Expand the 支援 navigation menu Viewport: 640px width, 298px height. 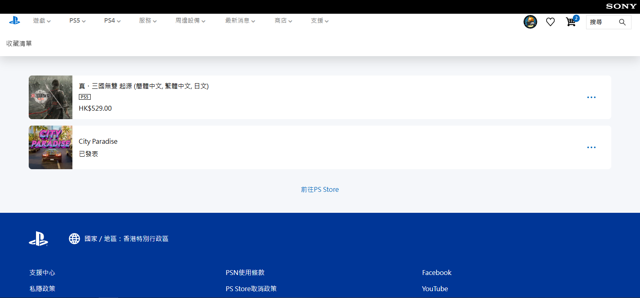coord(320,21)
